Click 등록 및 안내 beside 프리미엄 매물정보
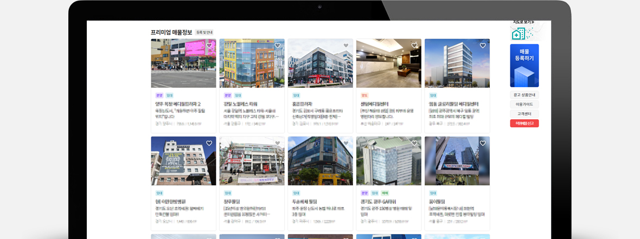Screen dimensions: 640x239 pyautogui.click(x=204, y=32)
